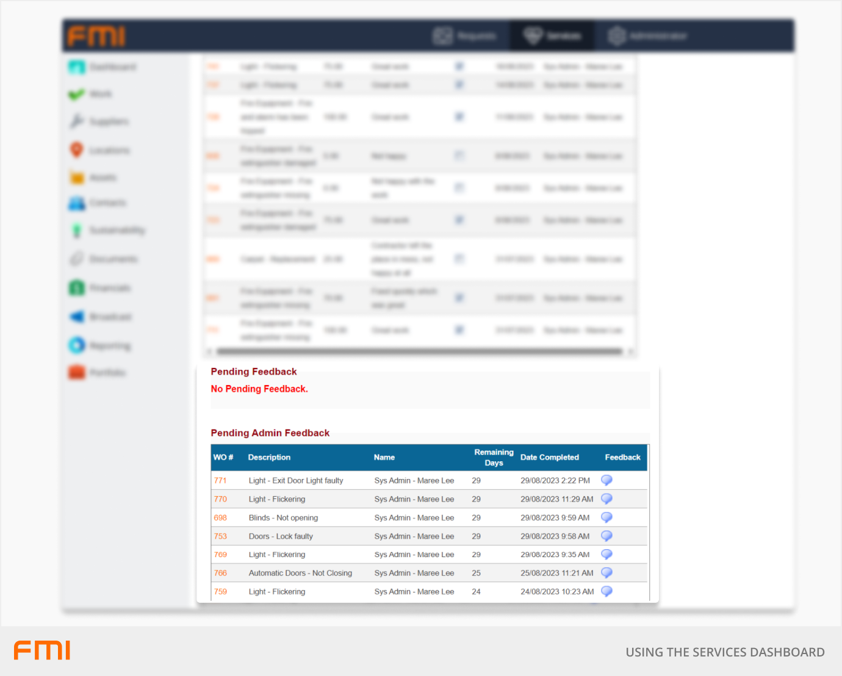
Task: Click the Dashboard icon in sidebar
Action: pyautogui.click(x=77, y=67)
